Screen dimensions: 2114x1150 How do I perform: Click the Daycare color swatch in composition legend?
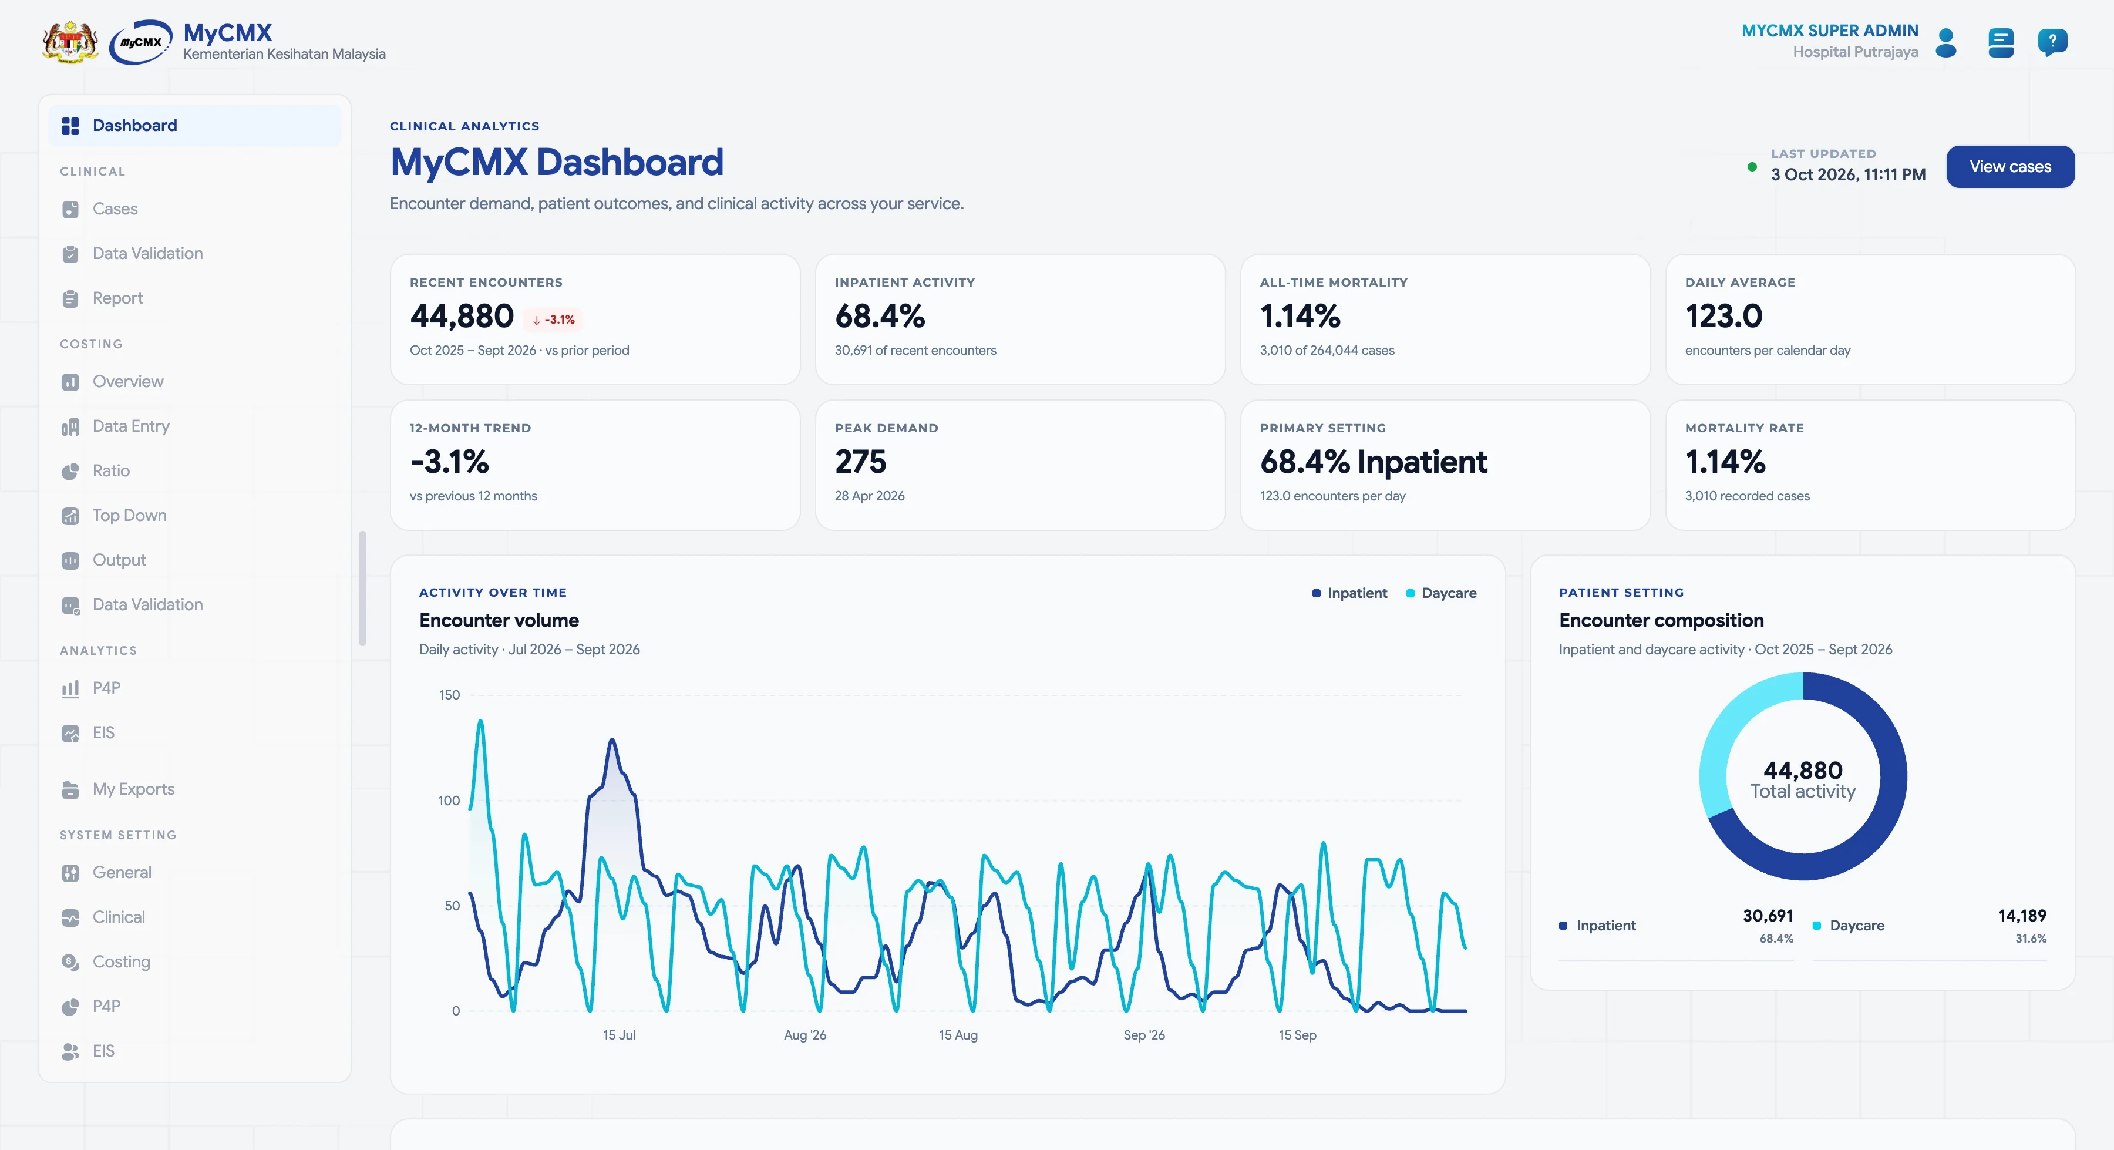pyautogui.click(x=1817, y=926)
